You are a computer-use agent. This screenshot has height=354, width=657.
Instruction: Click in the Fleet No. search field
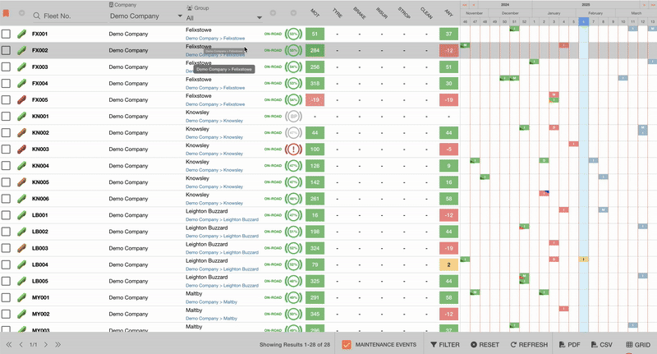click(x=66, y=16)
